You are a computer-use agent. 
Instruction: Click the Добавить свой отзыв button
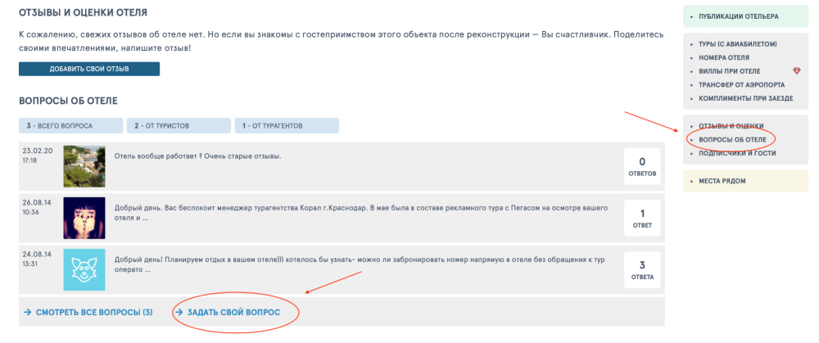89,69
